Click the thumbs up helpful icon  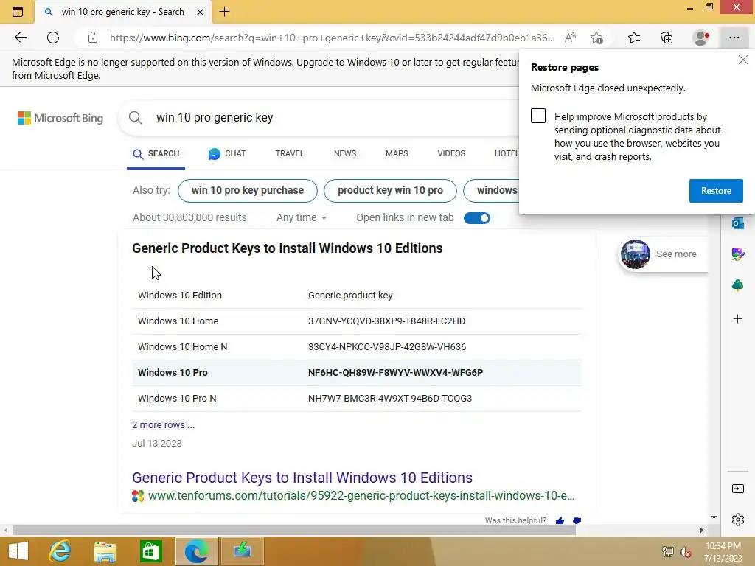(560, 521)
